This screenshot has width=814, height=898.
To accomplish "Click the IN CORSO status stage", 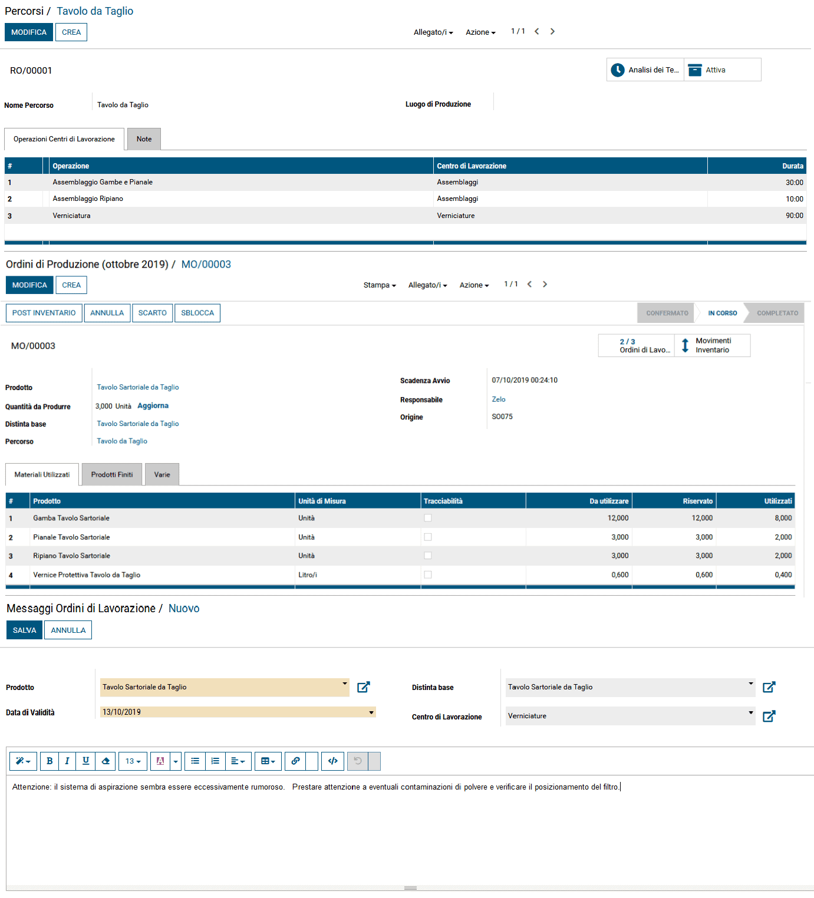I will click(x=723, y=313).
